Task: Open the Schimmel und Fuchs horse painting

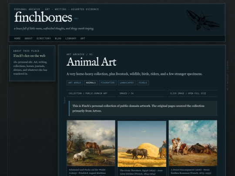Action: 91,143
